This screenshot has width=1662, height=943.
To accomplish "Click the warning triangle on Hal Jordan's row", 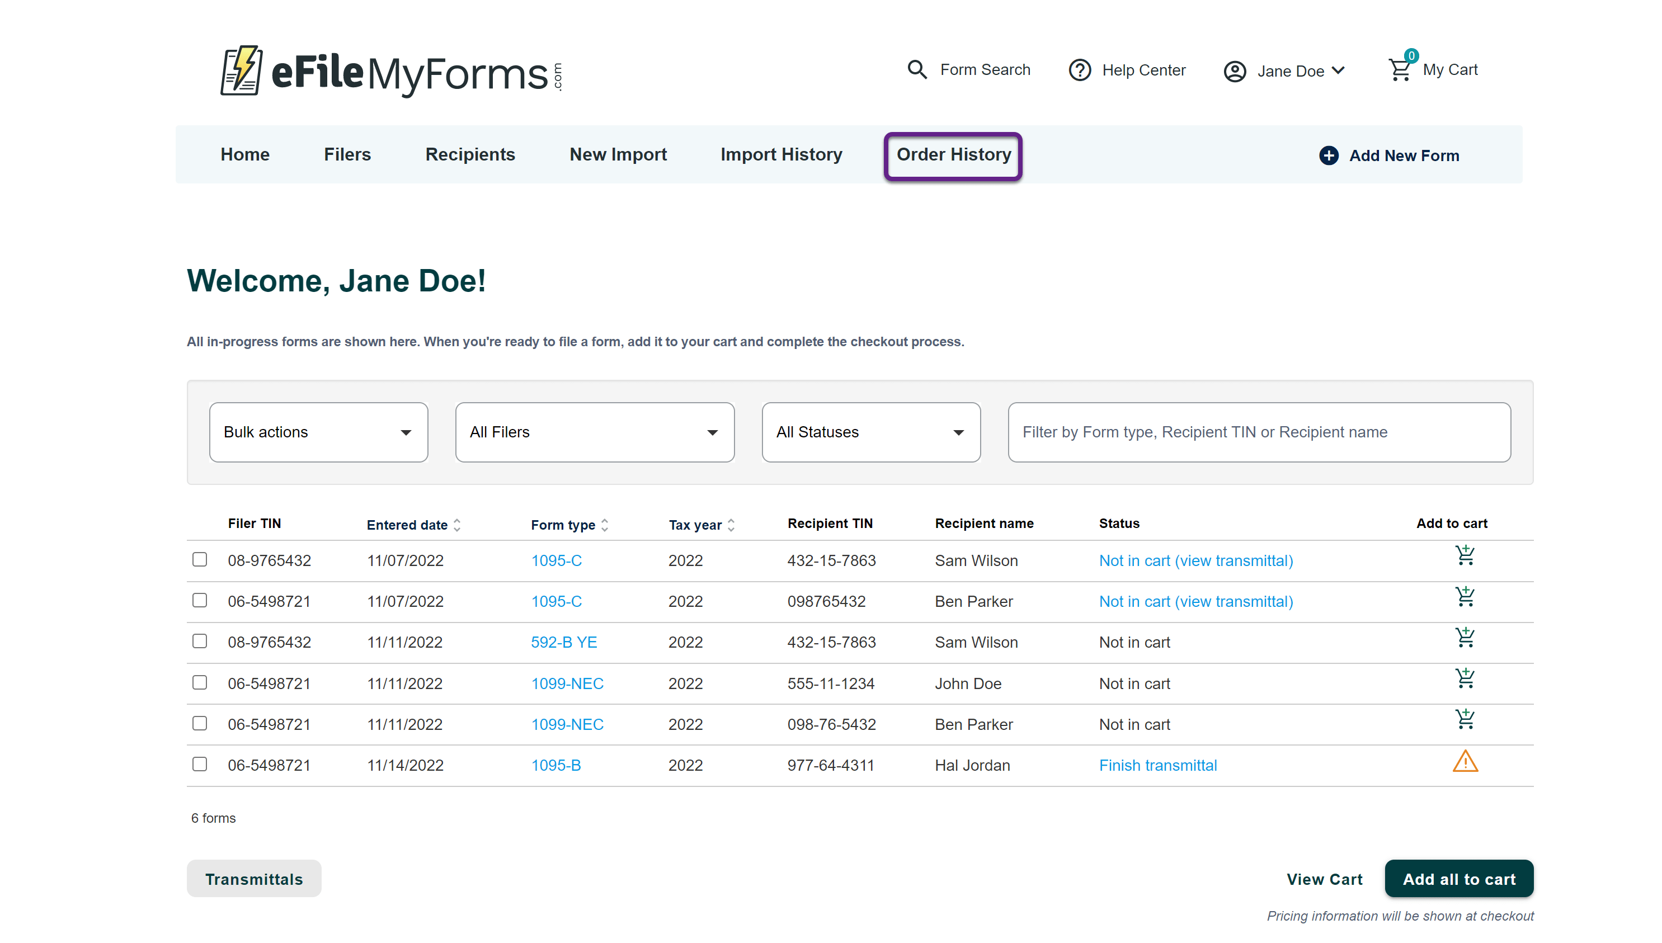I will 1465,762.
